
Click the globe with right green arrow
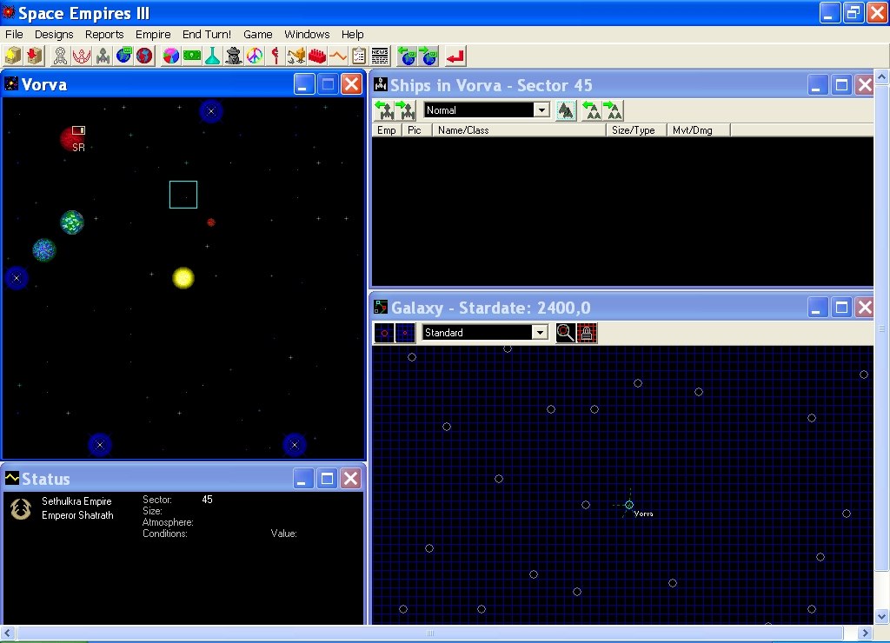pyautogui.click(x=428, y=56)
